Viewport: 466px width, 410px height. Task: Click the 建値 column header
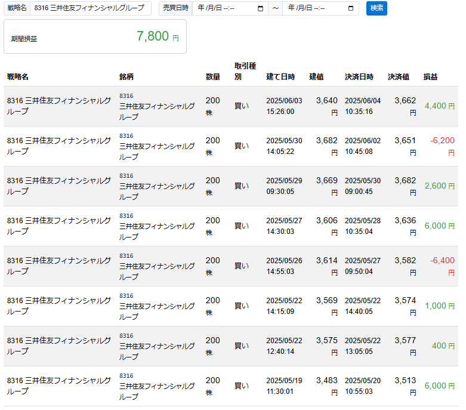tap(316, 77)
